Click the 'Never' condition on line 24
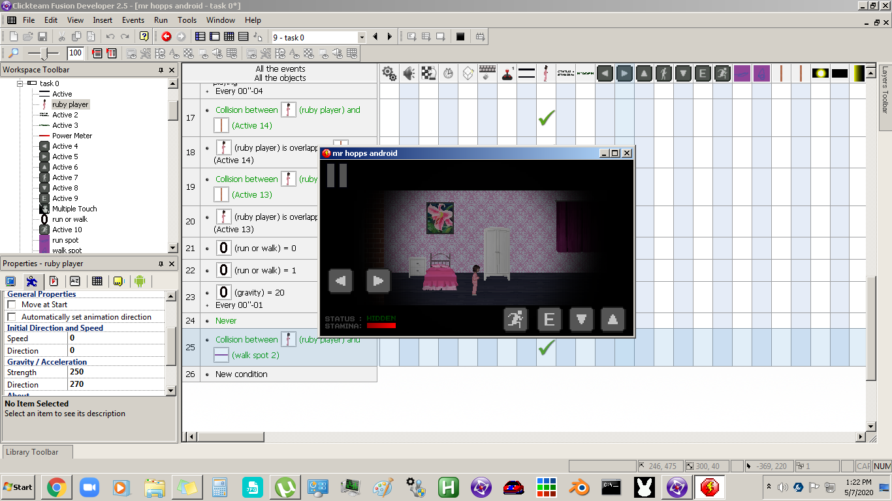 tap(226, 321)
